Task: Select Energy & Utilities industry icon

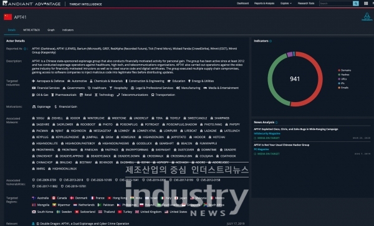Action: (189, 81)
